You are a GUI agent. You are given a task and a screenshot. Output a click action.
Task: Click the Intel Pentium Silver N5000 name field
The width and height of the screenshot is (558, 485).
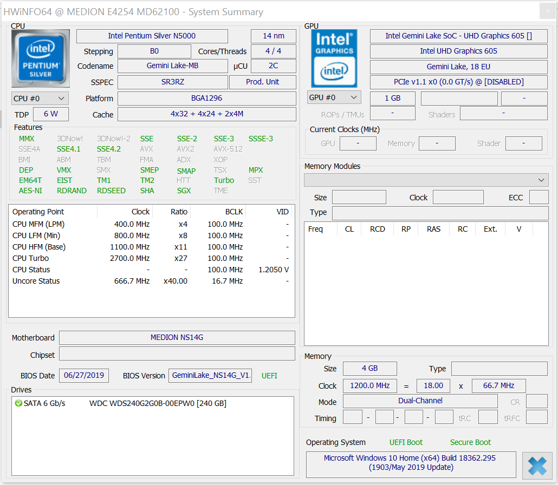tap(152, 36)
